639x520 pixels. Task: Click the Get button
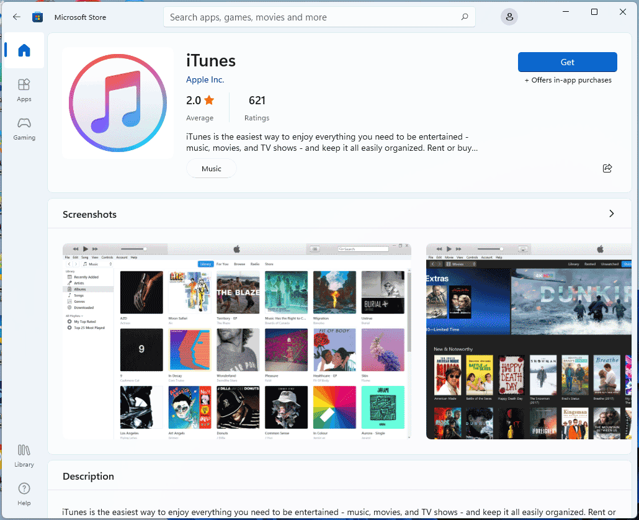(x=567, y=62)
